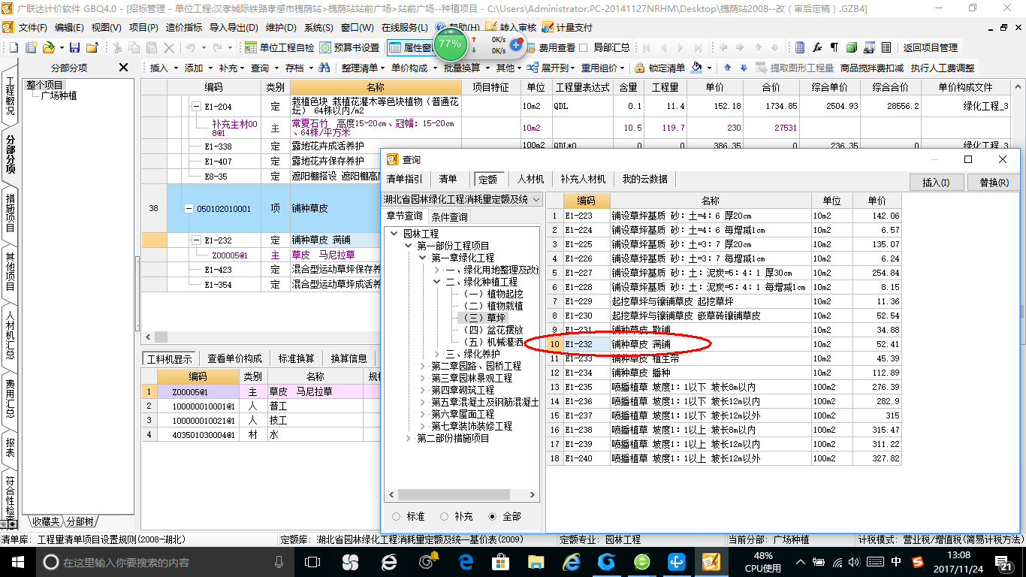Screen dimensions: 1026x577
Task: Click the 替换(R) button
Action: pyautogui.click(x=994, y=182)
